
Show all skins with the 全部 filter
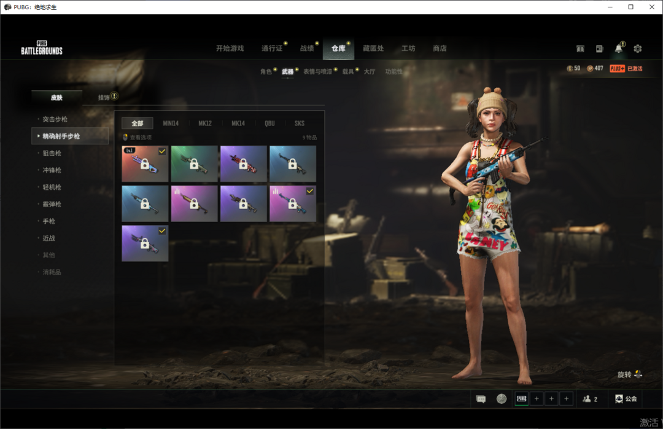click(138, 124)
